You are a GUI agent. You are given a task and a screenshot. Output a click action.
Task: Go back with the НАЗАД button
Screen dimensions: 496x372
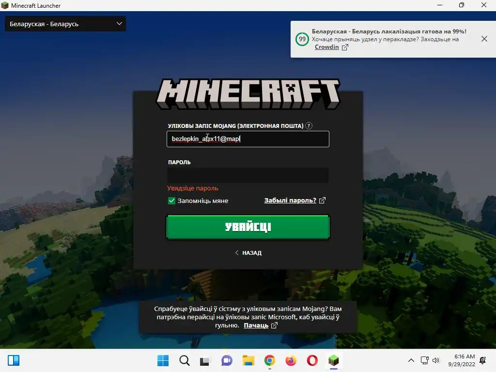click(248, 253)
